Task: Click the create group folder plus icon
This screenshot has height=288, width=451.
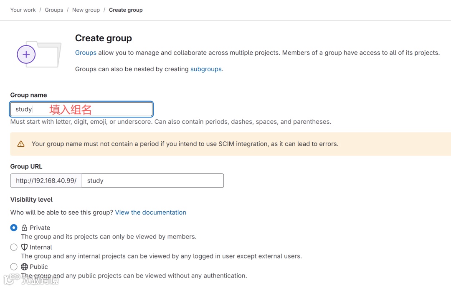Action: [26, 54]
